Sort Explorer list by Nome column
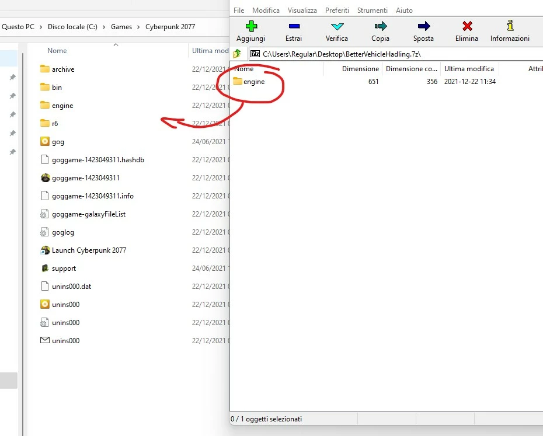Screen dimensions: 543x436 pos(57,51)
